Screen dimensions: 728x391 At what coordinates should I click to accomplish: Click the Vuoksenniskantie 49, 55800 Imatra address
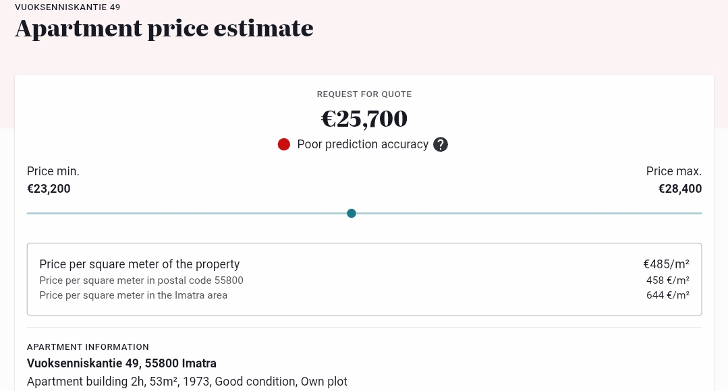121,363
